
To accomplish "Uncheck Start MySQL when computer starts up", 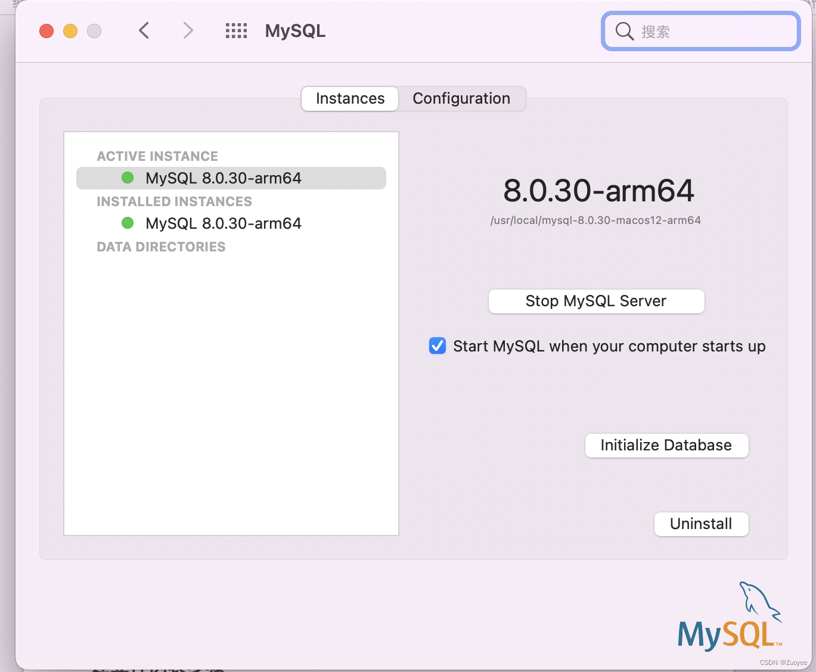I will pyautogui.click(x=438, y=346).
